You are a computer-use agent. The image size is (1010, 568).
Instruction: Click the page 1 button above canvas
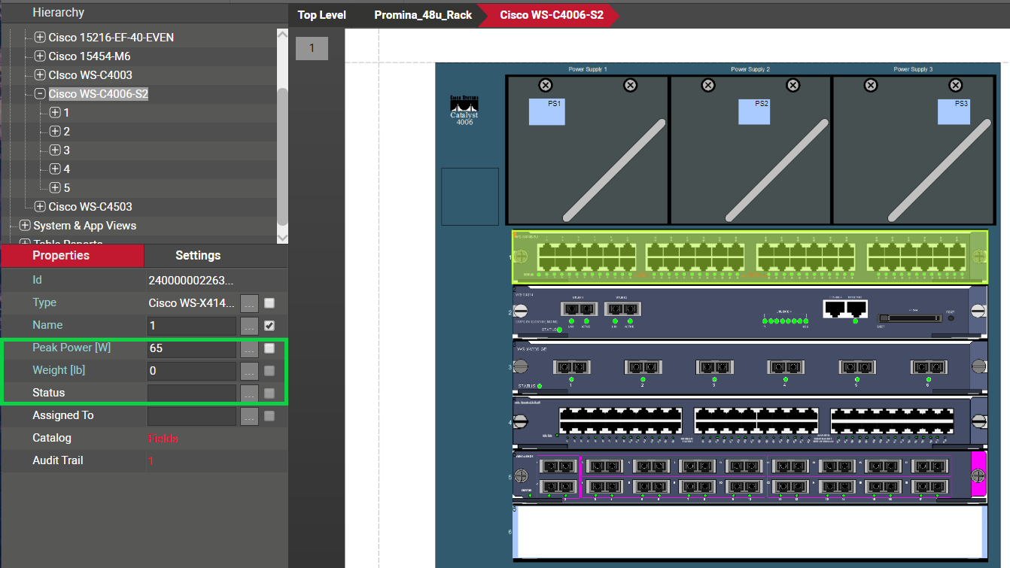tap(312, 49)
